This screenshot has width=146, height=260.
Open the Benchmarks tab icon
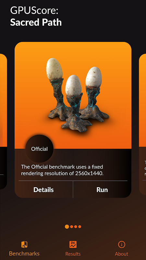pyautogui.click(x=24, y=244)
